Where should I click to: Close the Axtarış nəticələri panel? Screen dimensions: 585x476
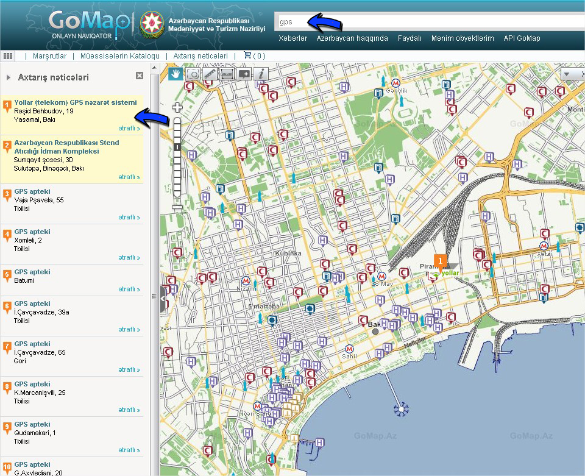(x=140, y=76)
